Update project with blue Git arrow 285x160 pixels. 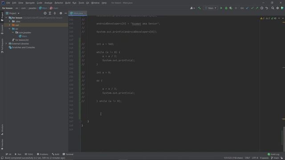pos(247,8)
